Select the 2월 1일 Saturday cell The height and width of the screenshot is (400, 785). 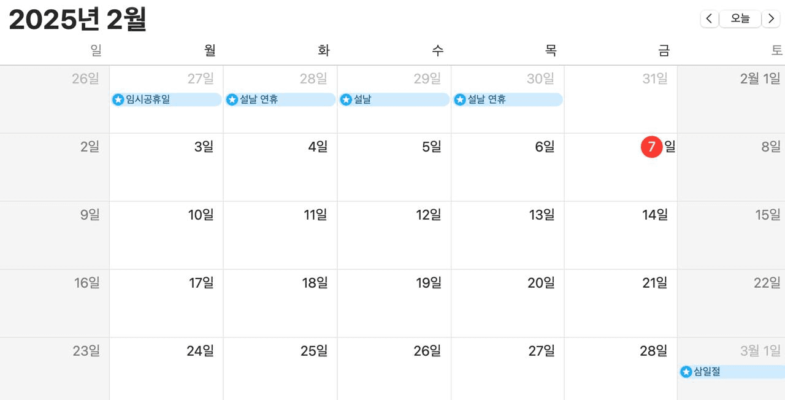point(731,99)
